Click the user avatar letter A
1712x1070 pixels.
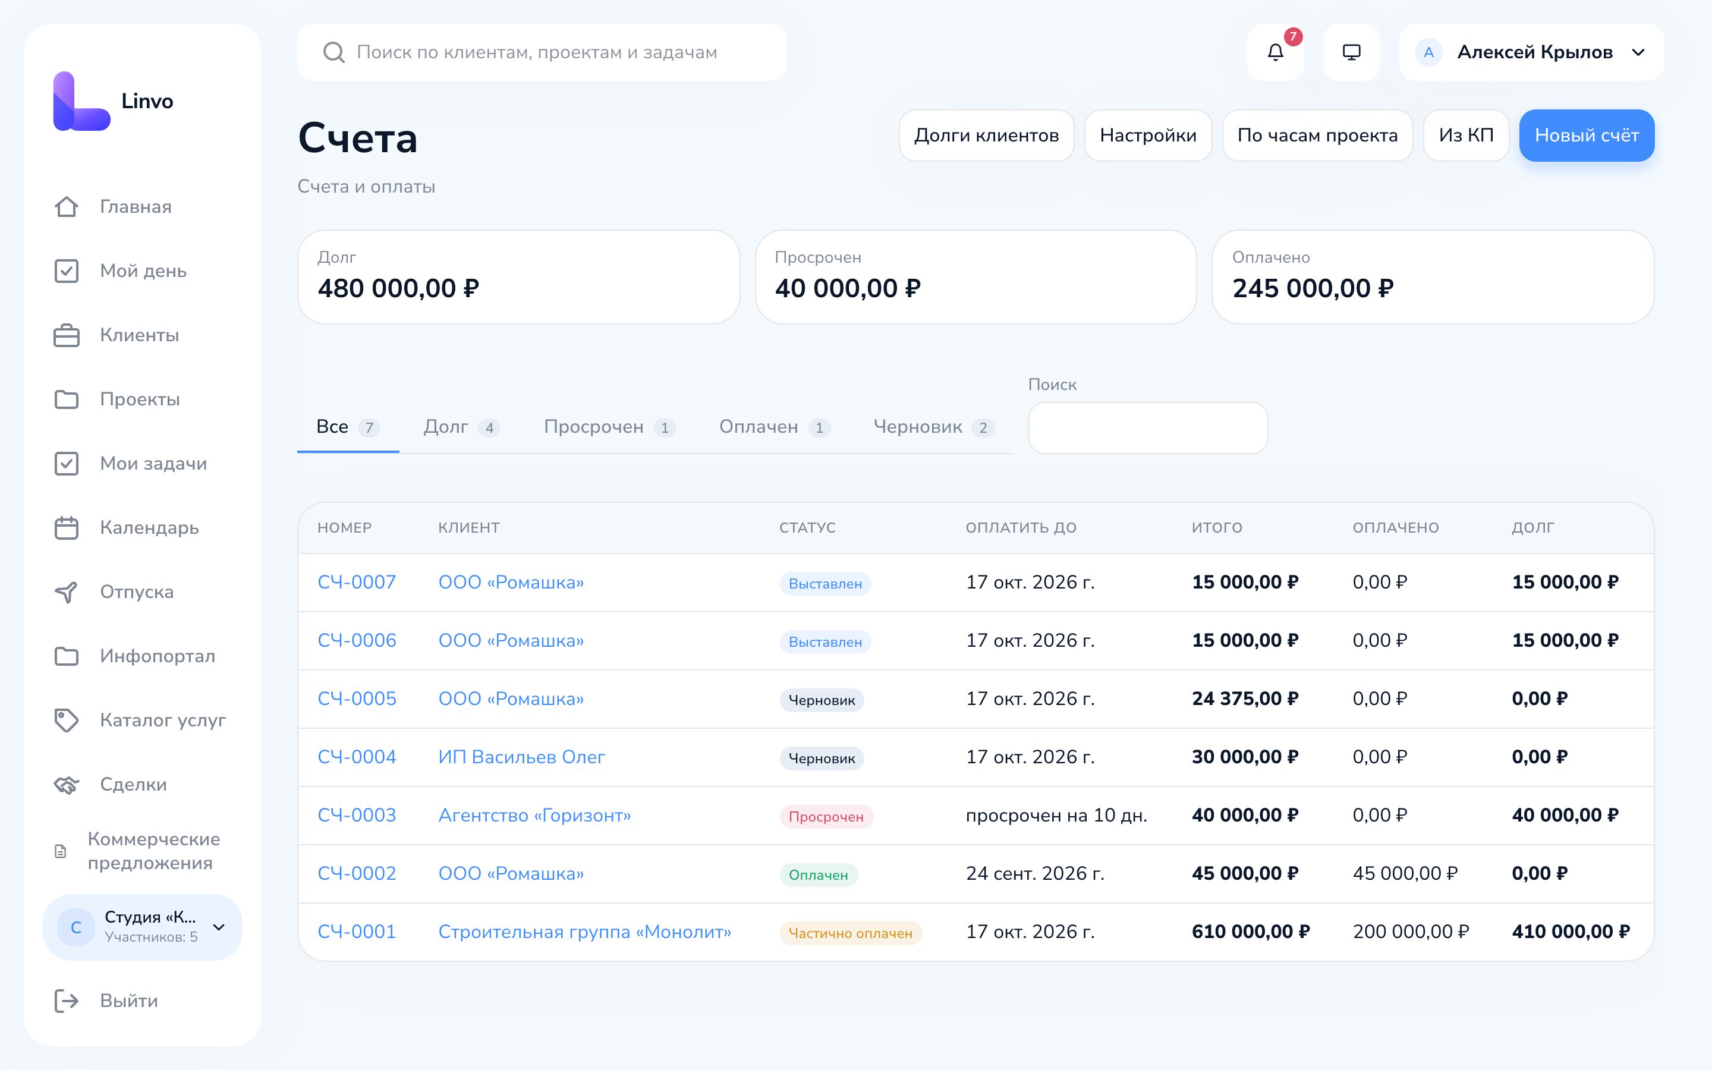point(1428,52)
